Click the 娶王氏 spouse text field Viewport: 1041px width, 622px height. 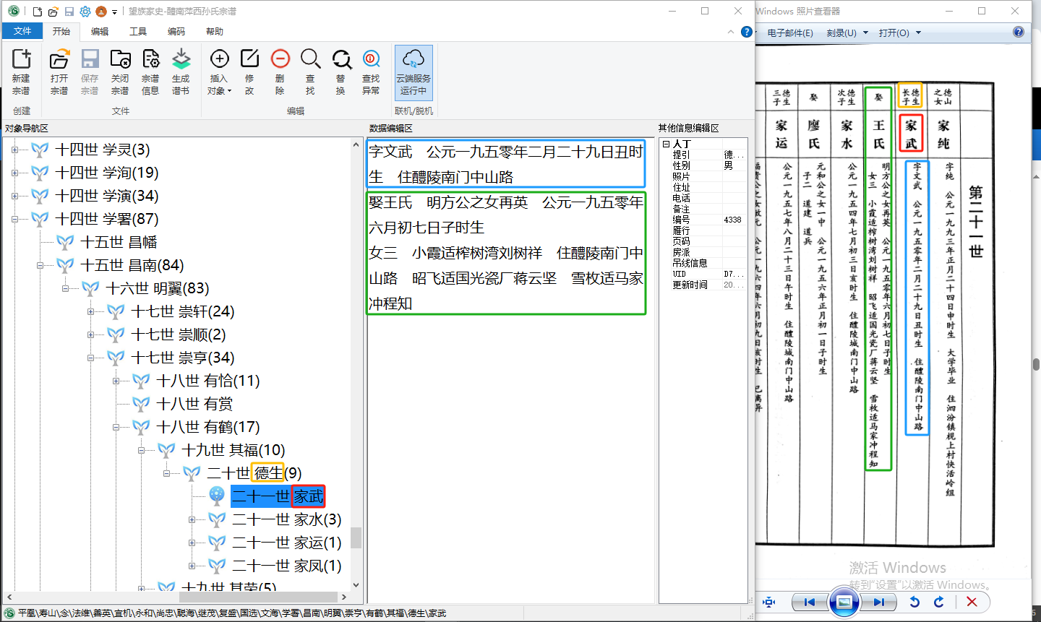coord(506,253)
